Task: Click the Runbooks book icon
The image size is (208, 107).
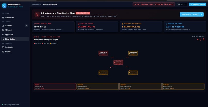Action: point(3,47)
